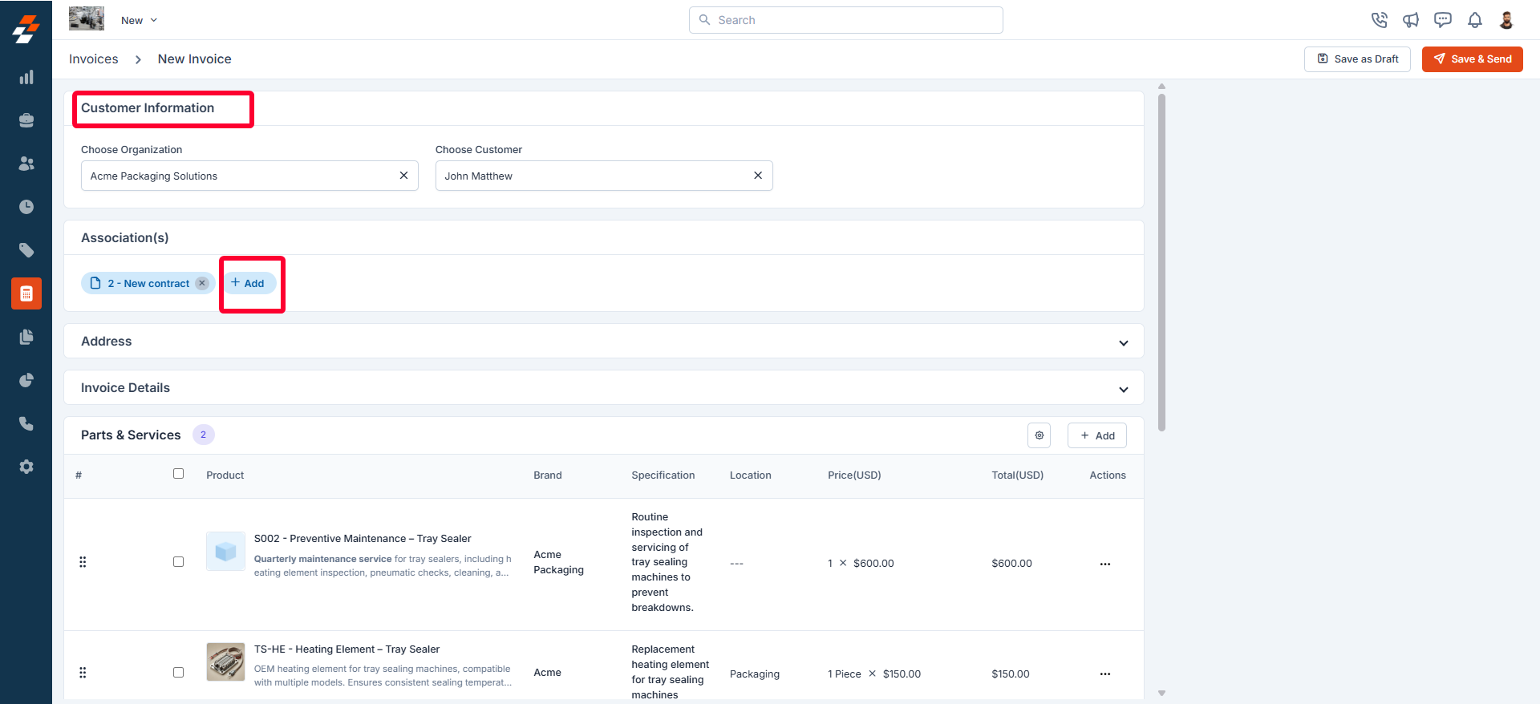This screenshot has height=704, width=1540.
Task: Click the phone call icon in header
Action: point(1380,20)
